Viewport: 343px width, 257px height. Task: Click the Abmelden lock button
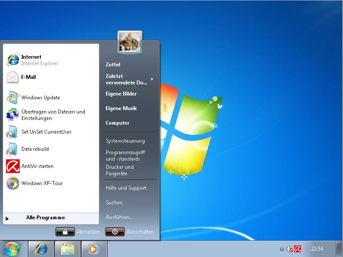click(x=65, y=232)
